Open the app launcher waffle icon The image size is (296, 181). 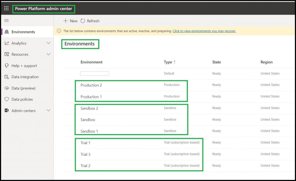click(6, 8)
